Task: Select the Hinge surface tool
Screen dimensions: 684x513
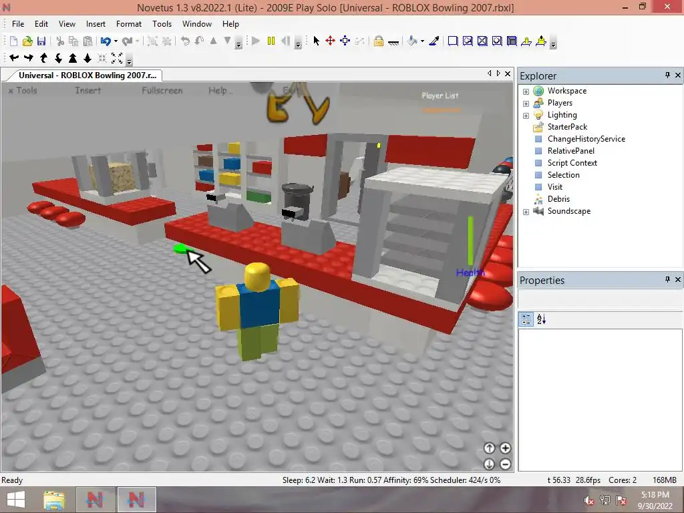Action: pos(526,41)
